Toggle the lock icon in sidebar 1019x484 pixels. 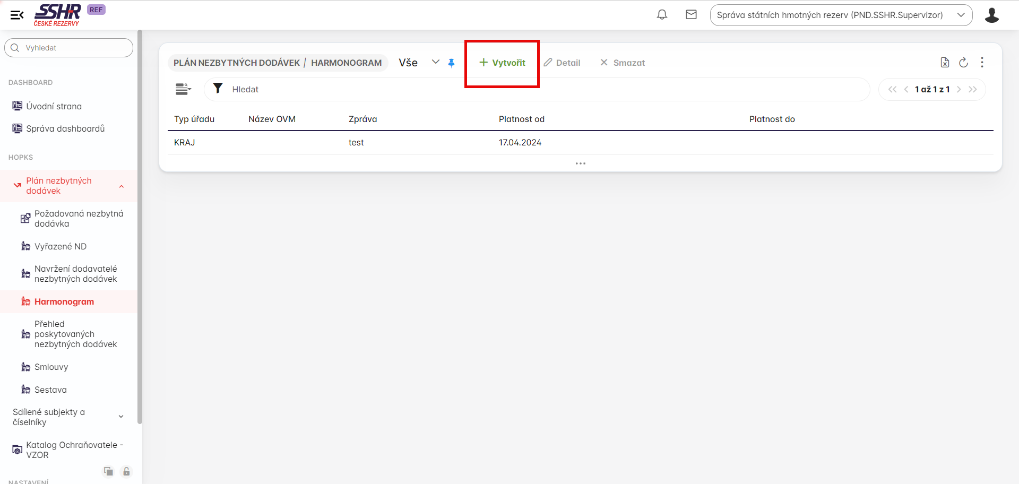(x=126, y=471)
